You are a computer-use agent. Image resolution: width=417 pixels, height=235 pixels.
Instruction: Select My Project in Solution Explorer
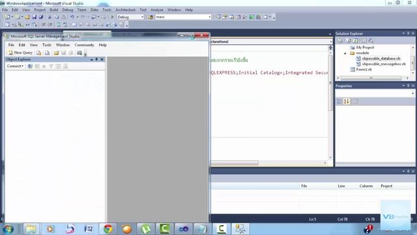point(365,48)
